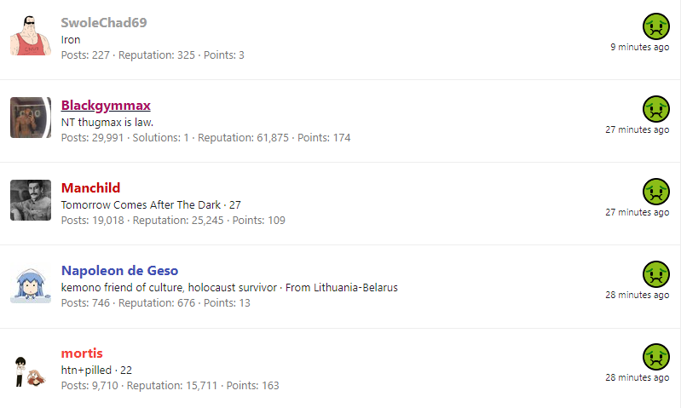Screen dimensions: 681x408
Task: Open Napoleon de Geso's blue-haired anime avatar
Action: (31, 283)
